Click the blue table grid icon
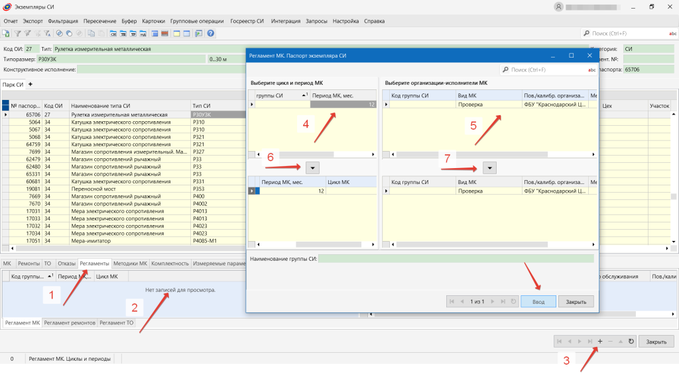 point(154,33)
